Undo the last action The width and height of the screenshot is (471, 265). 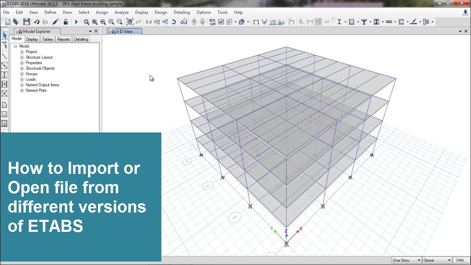coord(37,22)
